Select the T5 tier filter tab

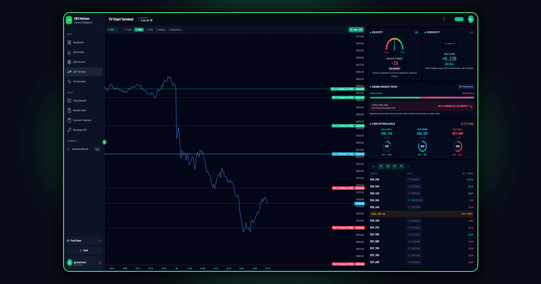(381, 166)
